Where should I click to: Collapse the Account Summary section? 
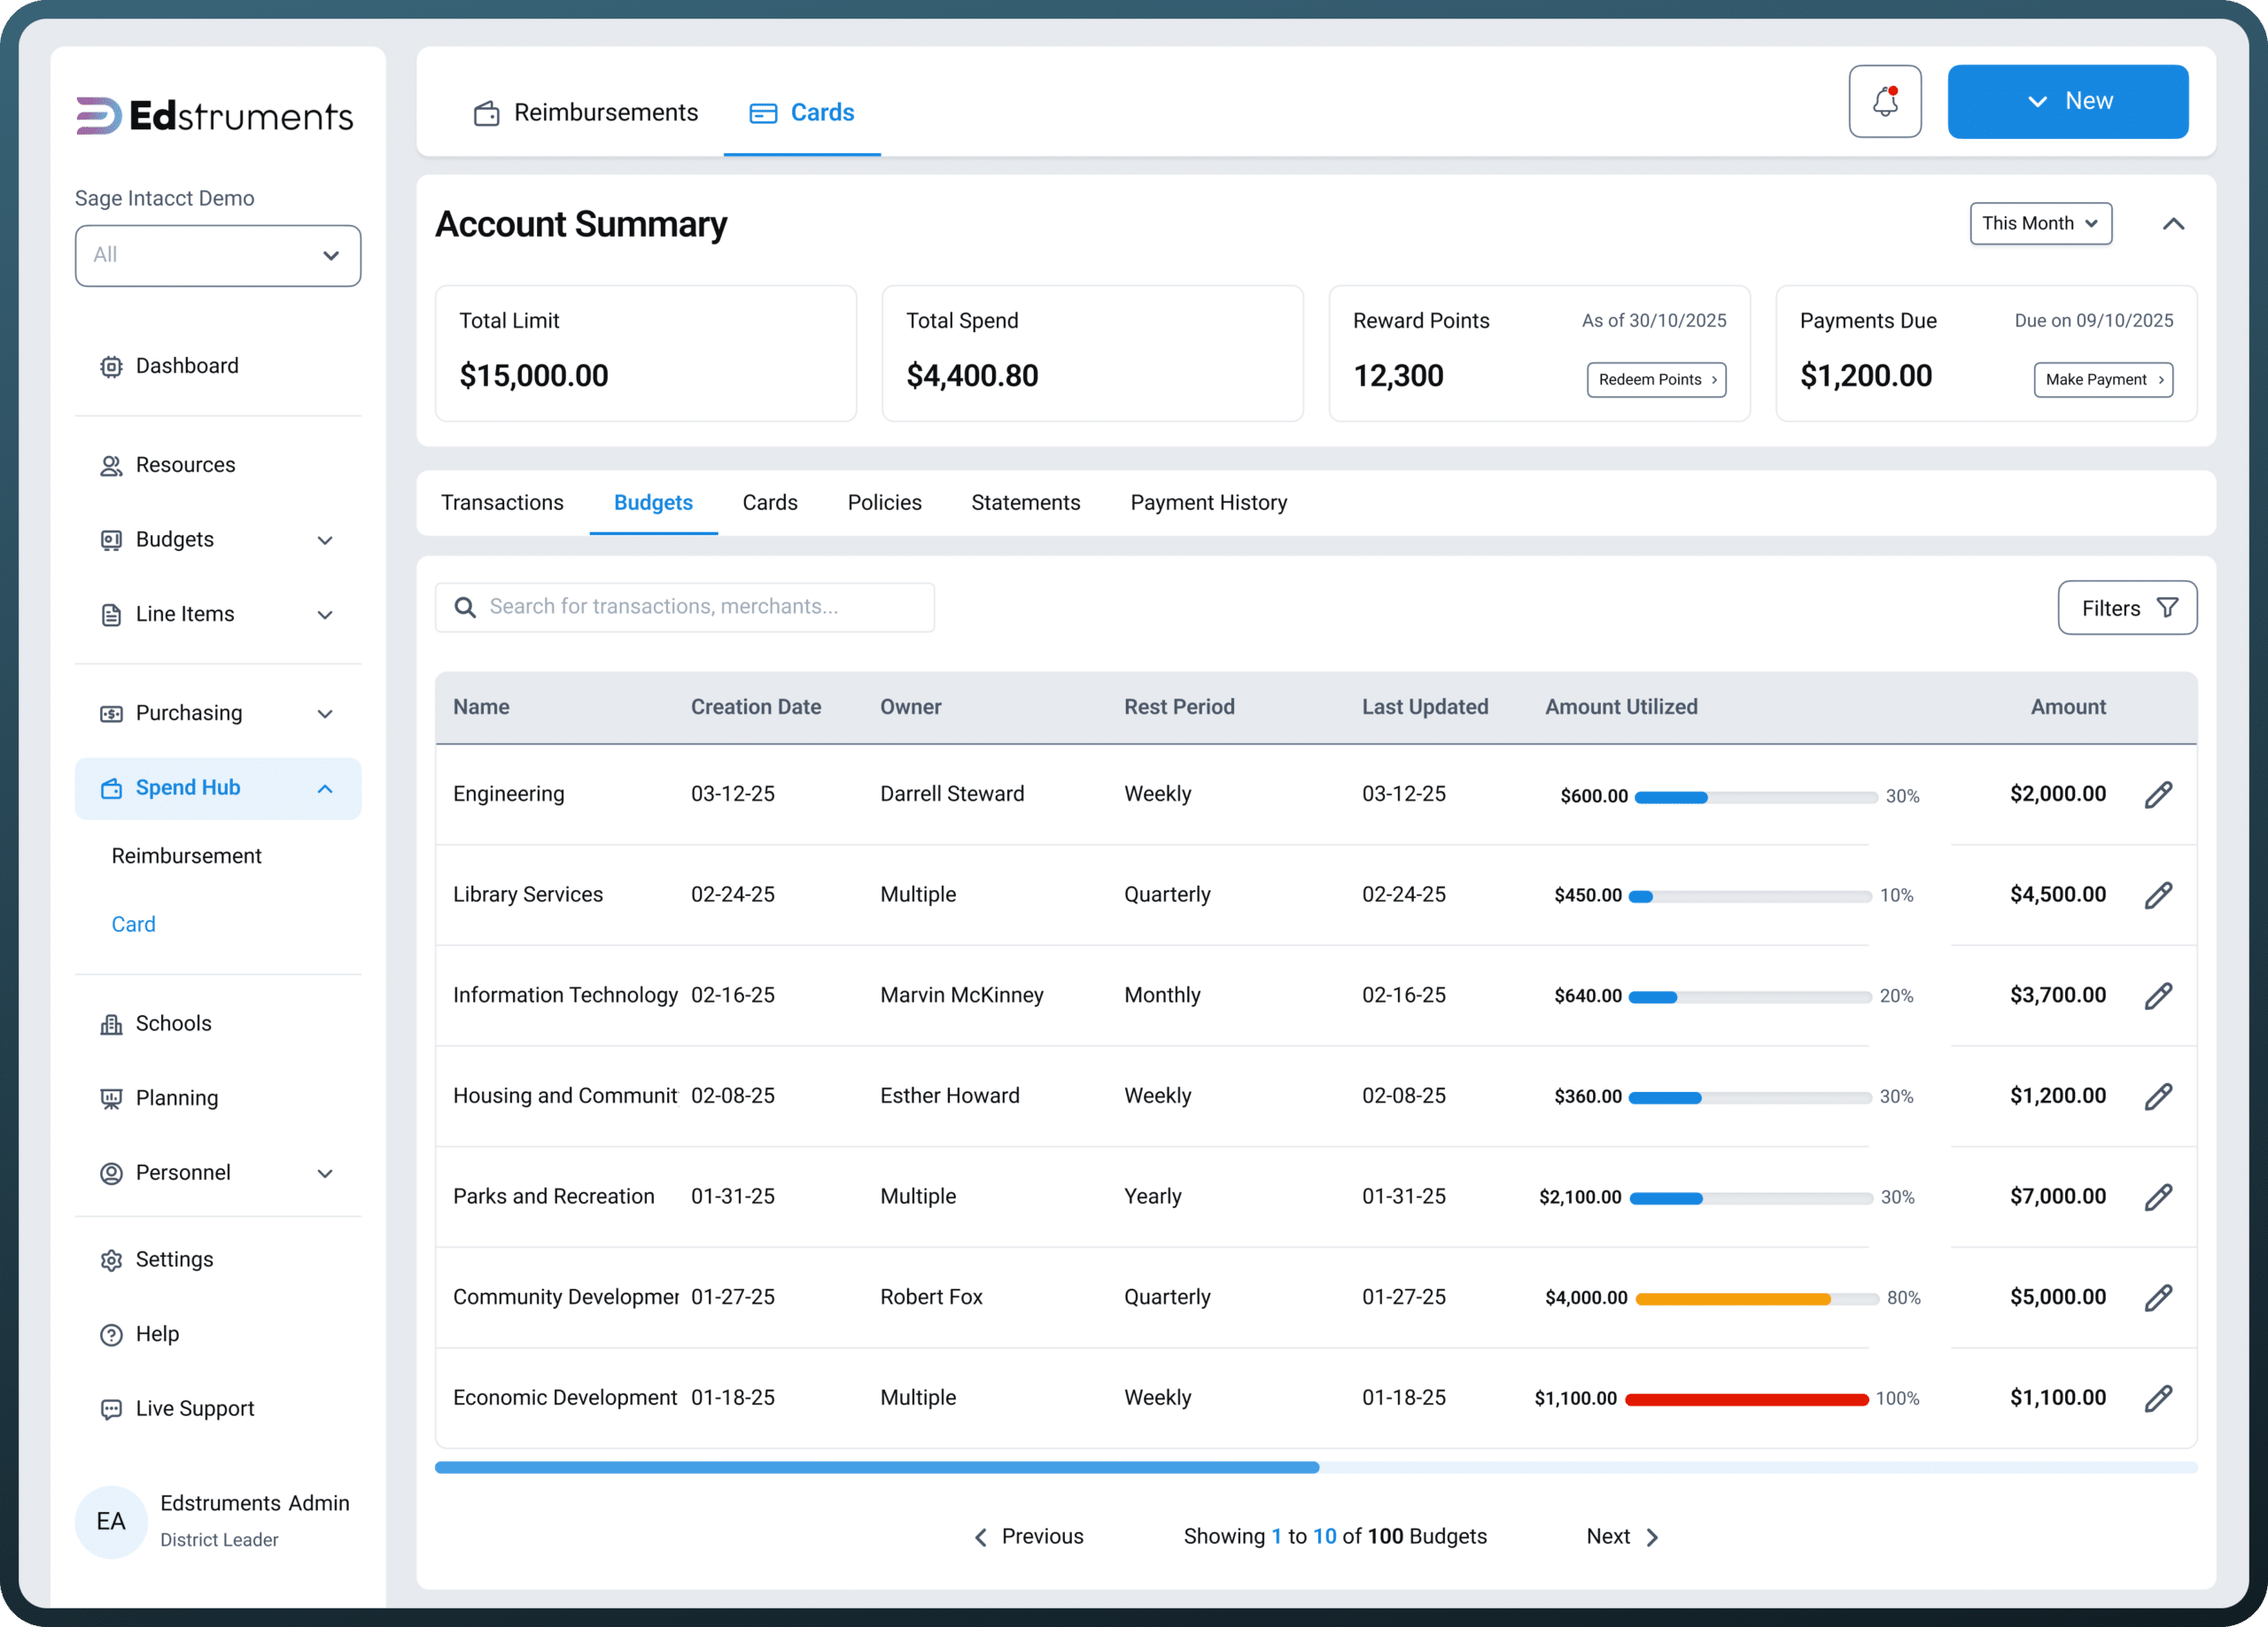tap(2172, 224)
